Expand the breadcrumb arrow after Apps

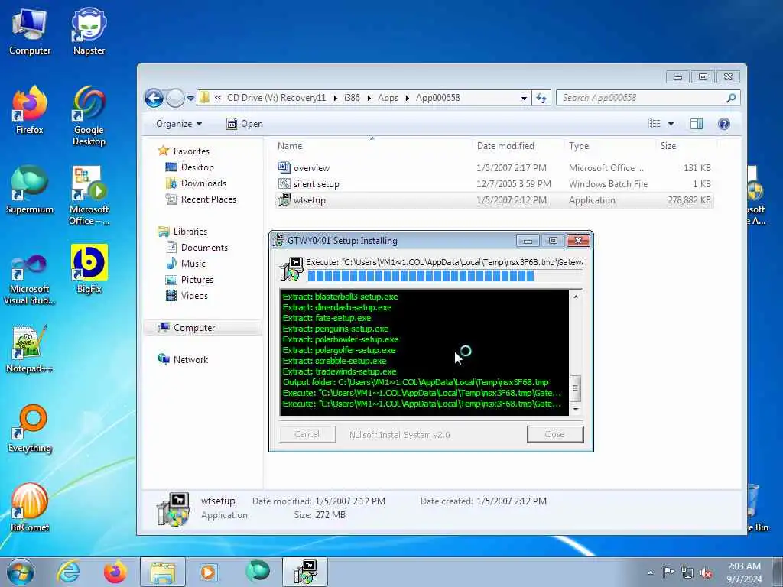(x=407, y=98)
